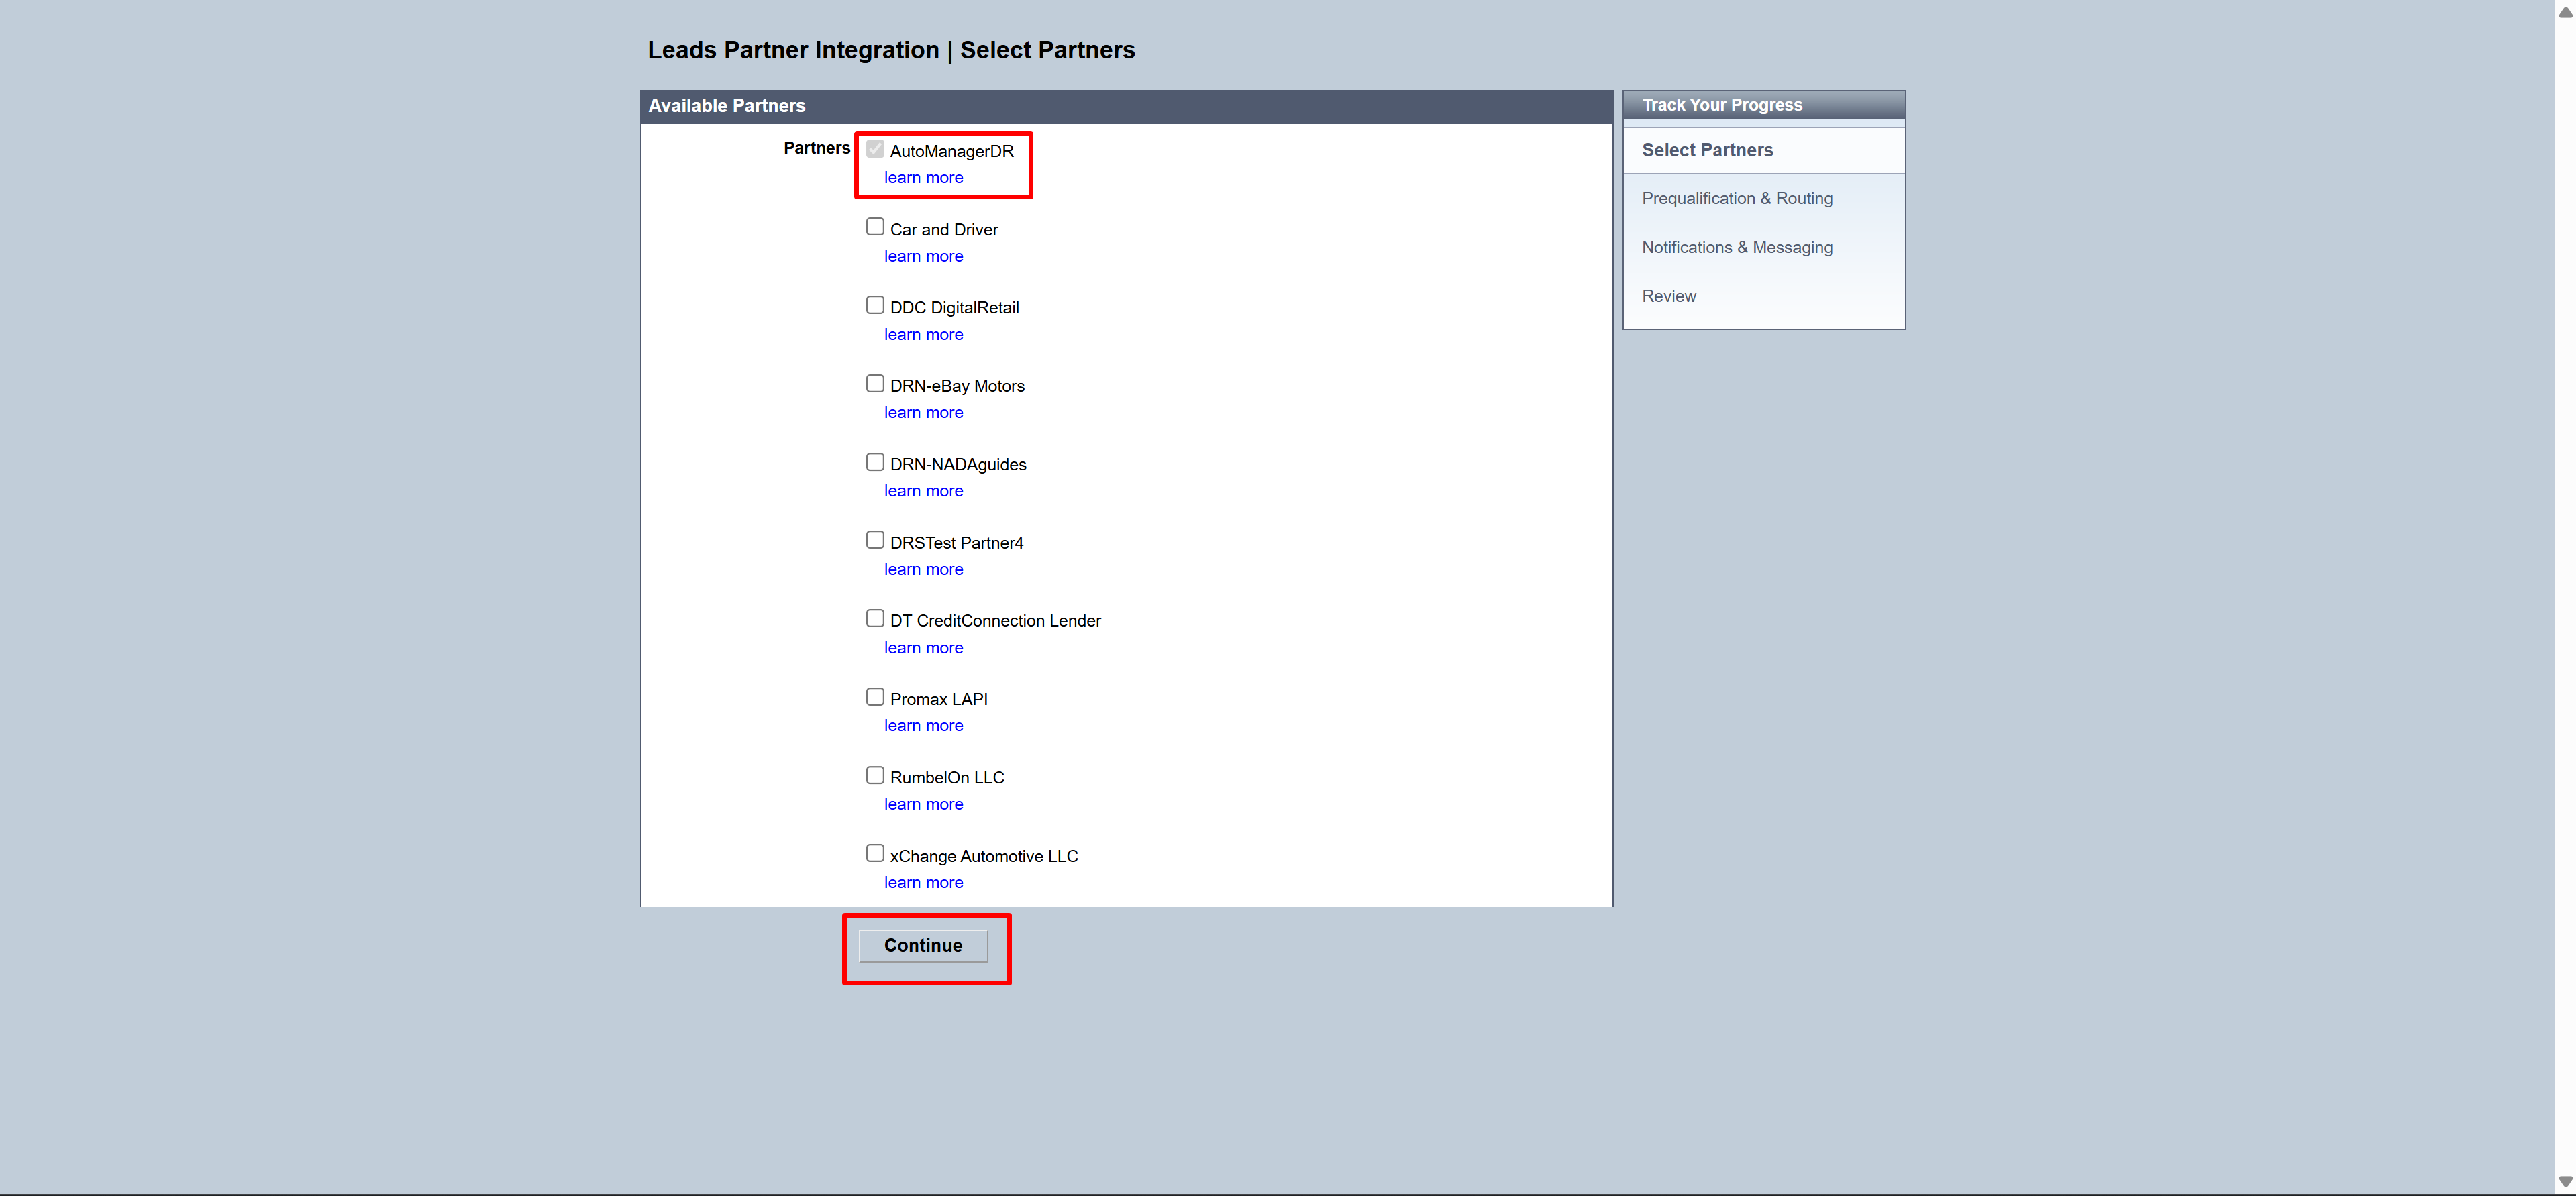Go to Prequalification & Routing step
The image size is (2576, 1196).
[1737, 198]
